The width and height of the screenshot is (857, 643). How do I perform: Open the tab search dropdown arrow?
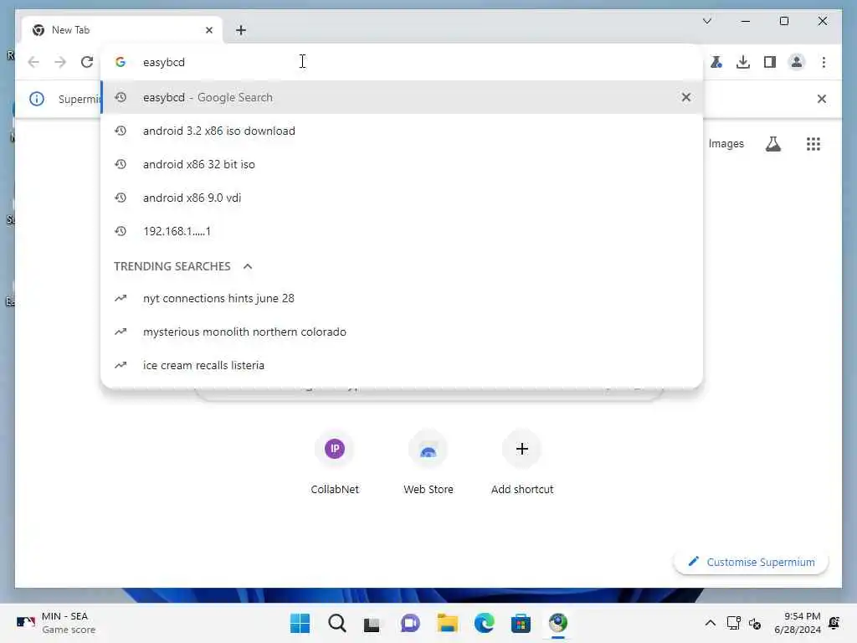[x=706, y=21]
